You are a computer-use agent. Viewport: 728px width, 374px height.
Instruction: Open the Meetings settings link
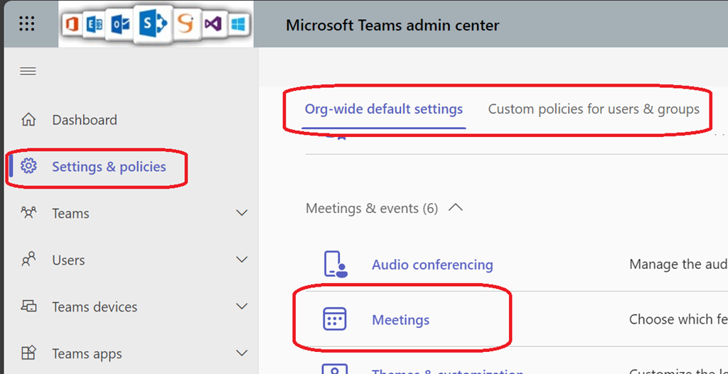pos(401,320)
